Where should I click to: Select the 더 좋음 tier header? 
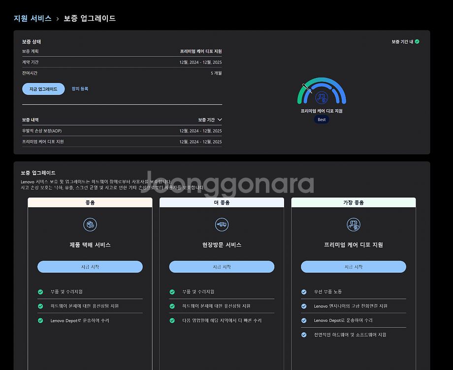pos(222,202)
